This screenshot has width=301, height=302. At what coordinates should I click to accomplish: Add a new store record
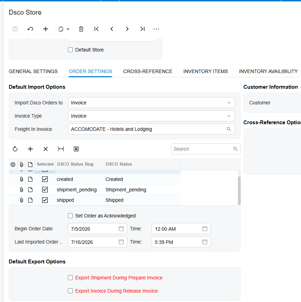click(x=46, y=29)
